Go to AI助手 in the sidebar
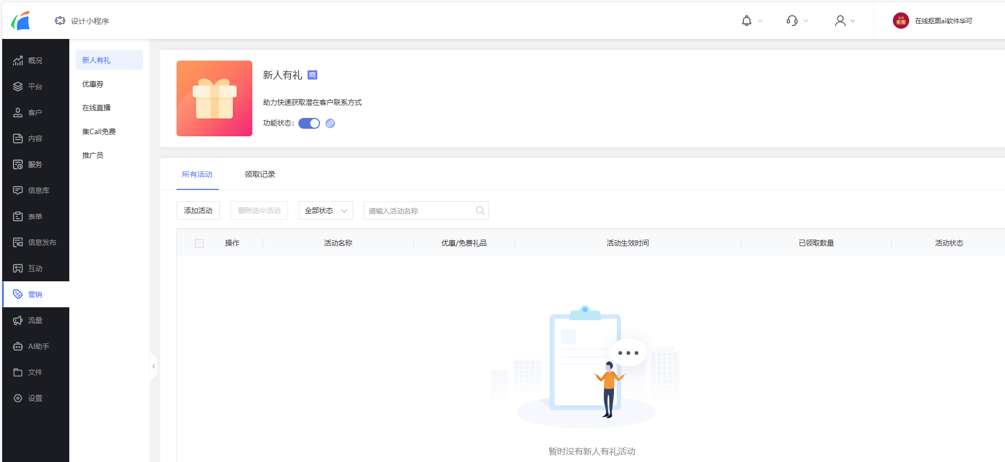The height and width of the screenshot is (462, 1005). pos(38,346)
